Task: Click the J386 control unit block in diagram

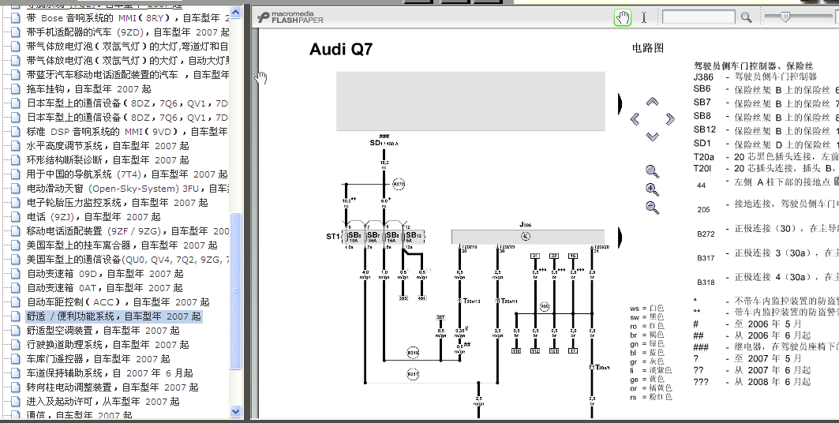Action: pos(527,237)
